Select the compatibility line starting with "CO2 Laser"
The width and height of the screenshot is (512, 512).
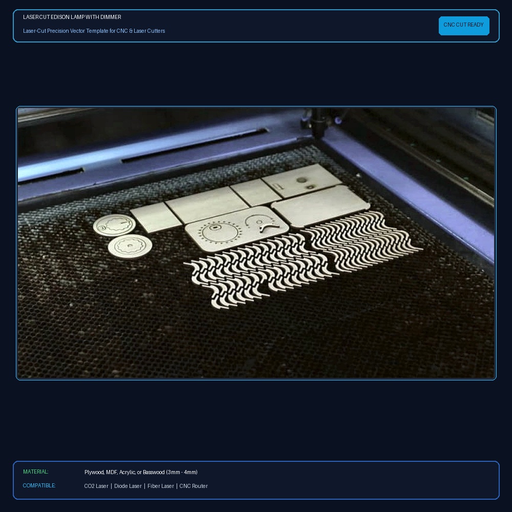tap(146, 486)
